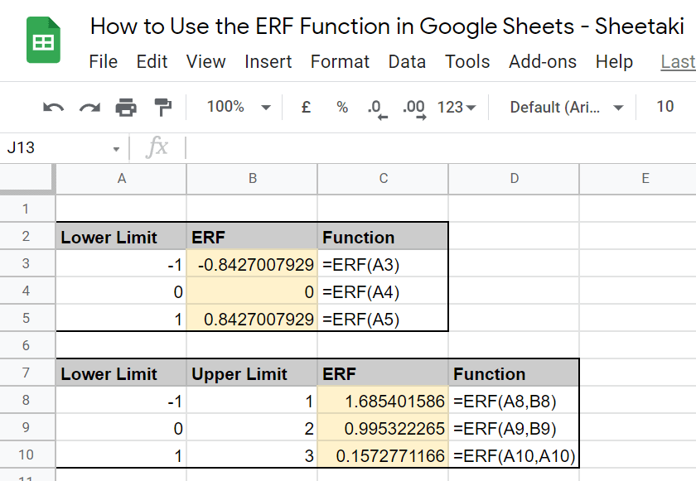
Task: Increase decimal places icon
Action: pos(414,108)
